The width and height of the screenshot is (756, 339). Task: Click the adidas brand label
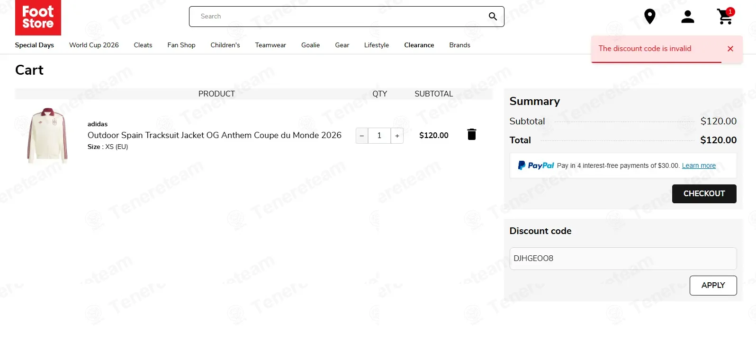[98, 124]
